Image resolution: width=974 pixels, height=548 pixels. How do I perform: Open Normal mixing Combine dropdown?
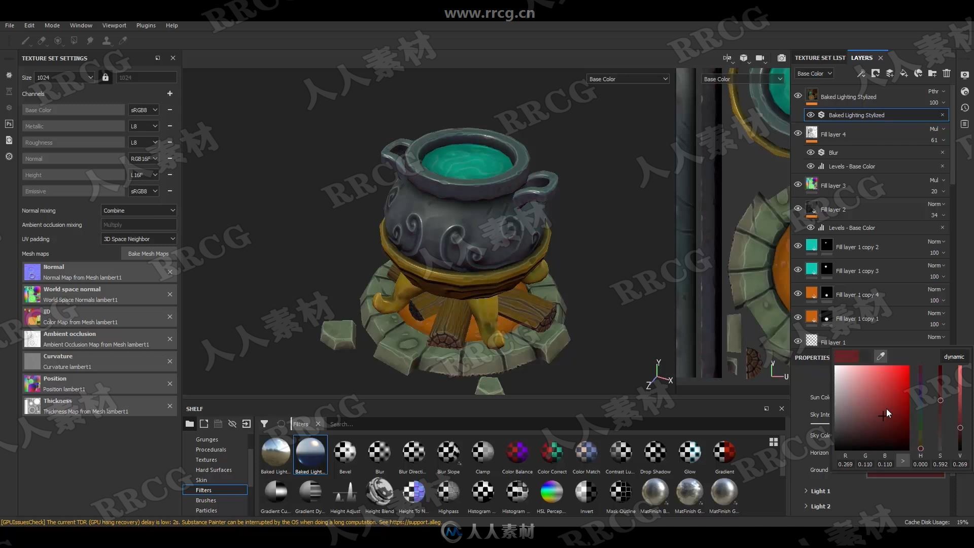point(139,211)
